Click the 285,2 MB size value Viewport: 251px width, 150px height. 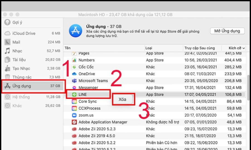233,67
